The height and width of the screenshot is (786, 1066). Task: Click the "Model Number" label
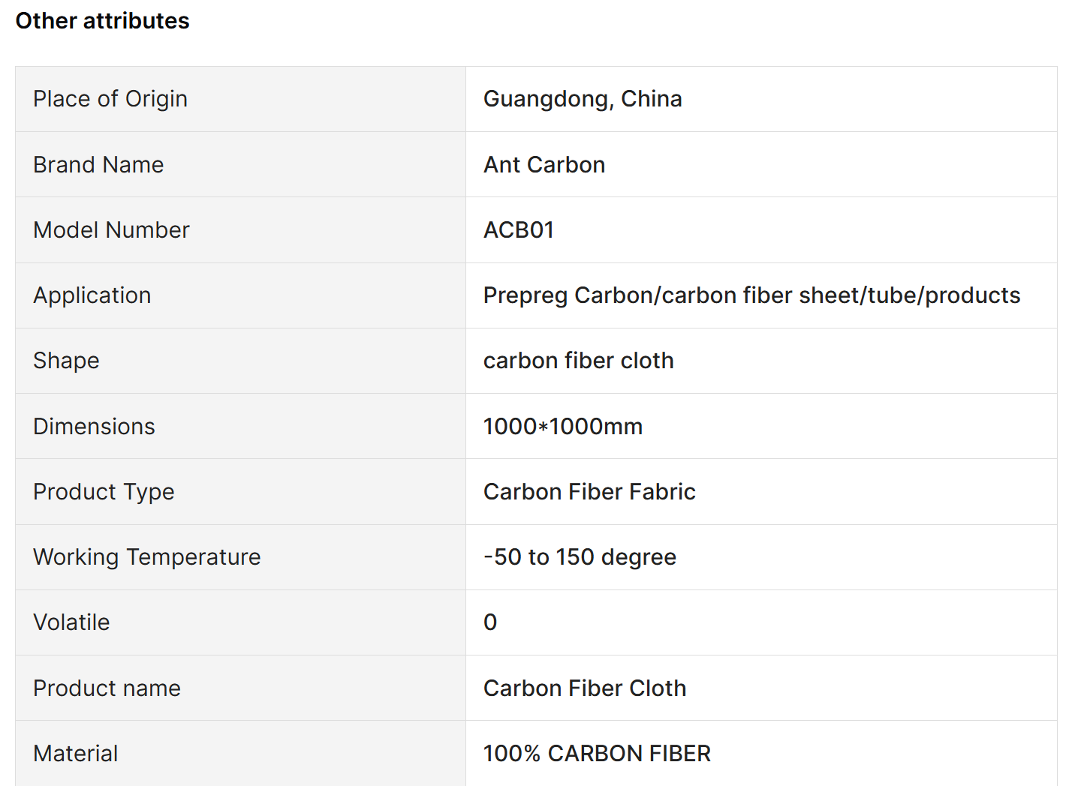pos(111,230)
